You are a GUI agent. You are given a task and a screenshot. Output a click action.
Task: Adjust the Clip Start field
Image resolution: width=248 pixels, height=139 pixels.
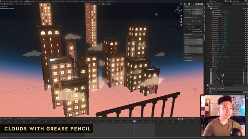point(197,12)
